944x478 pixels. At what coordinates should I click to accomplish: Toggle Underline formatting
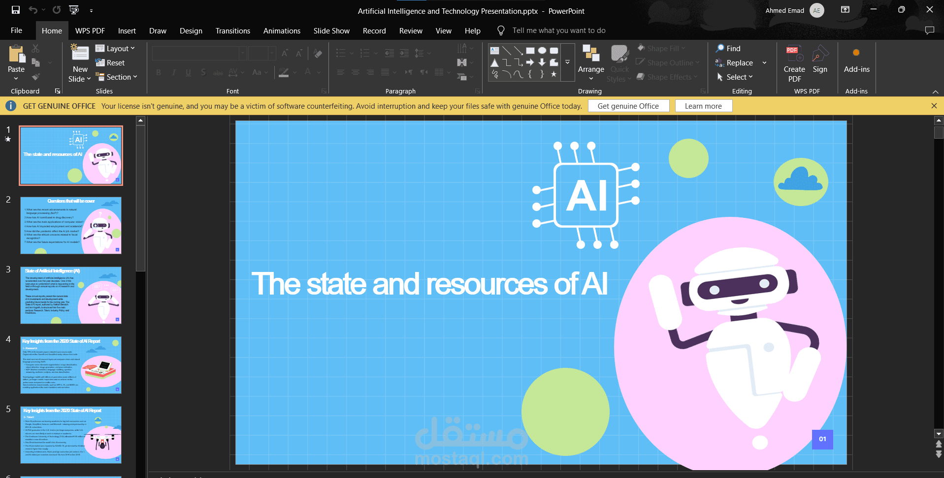(x=188, y=72)
